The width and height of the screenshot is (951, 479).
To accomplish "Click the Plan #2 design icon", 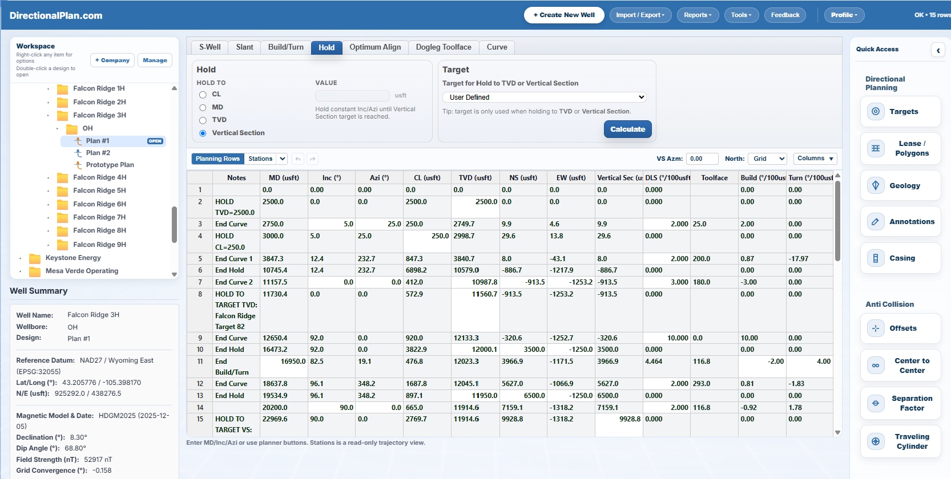I will tap(78, 153).
